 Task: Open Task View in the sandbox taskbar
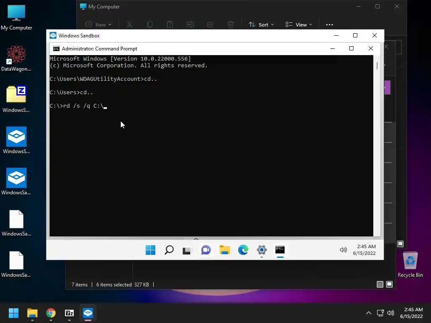pos(187,250)
